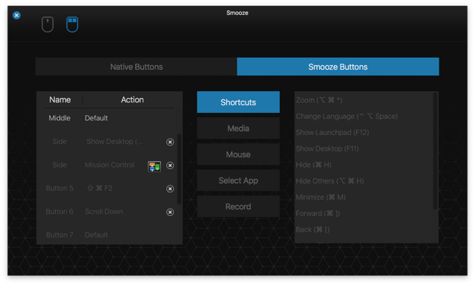Screen dimensions: 475x285
Task: Choose the Minimize (⌘ M) shortcut
Action: [321, 197]
